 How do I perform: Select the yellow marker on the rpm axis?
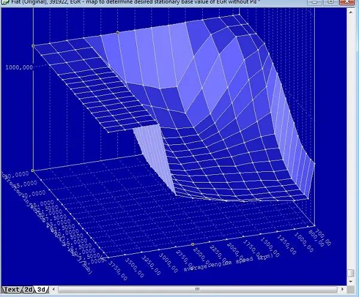(x=192, y=244)
